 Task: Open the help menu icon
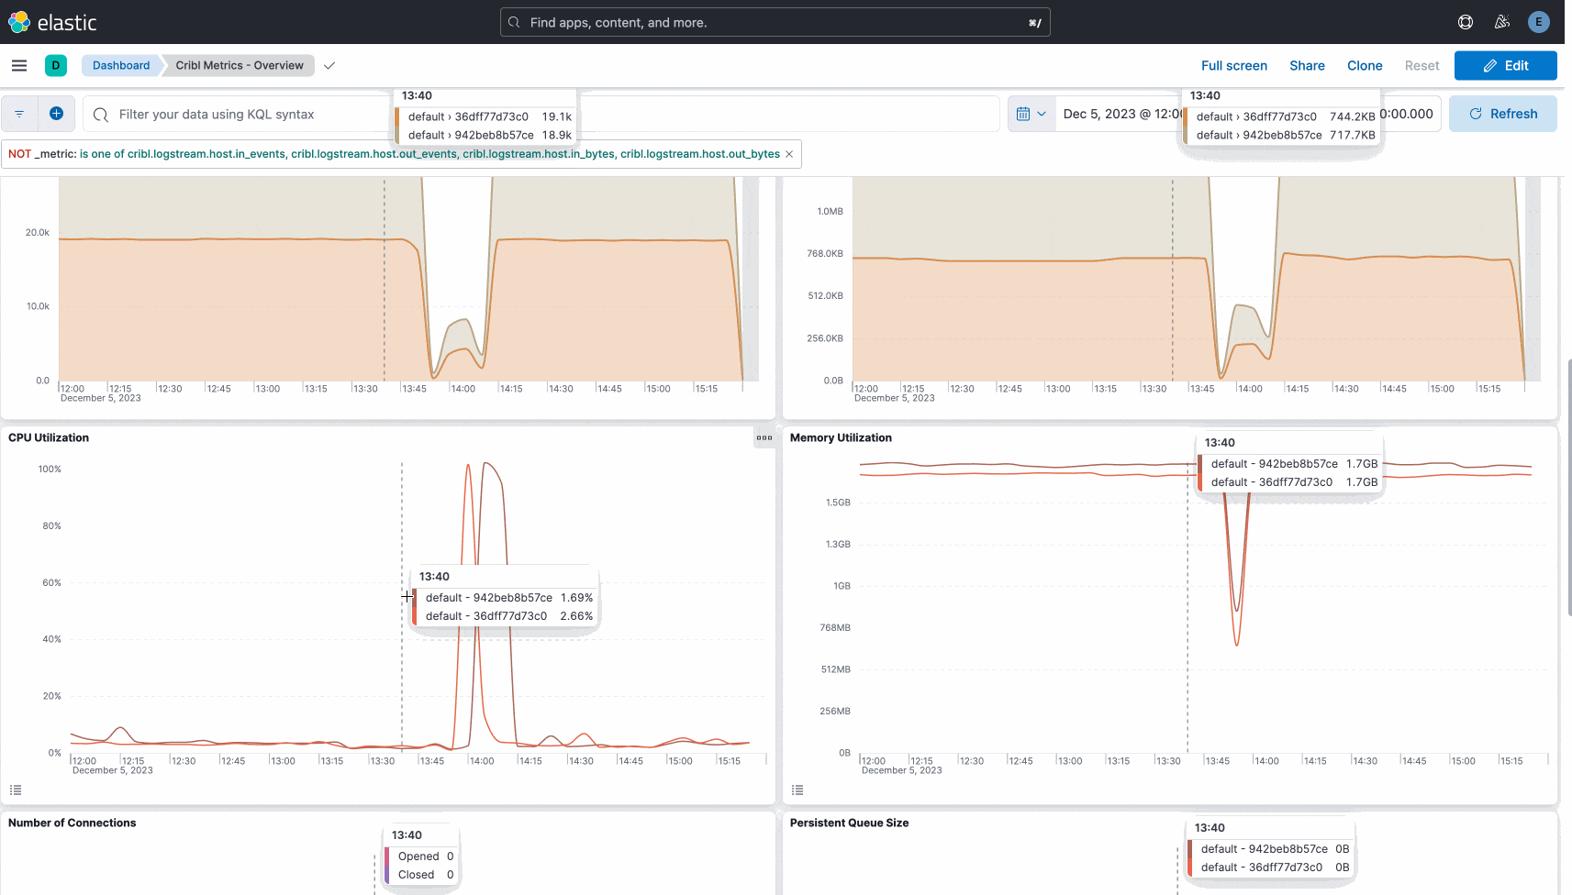point(1466,22)
